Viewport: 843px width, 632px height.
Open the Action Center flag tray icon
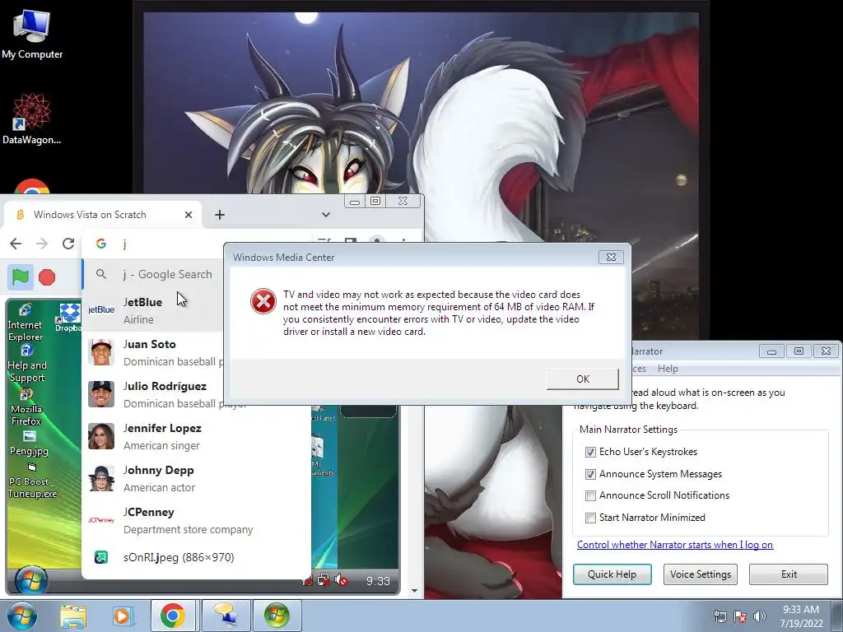coord(740,616)
